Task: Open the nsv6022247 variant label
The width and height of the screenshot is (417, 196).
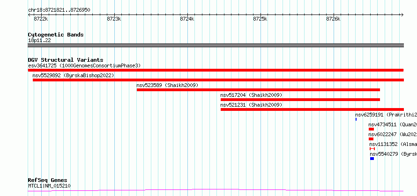Action: click(x=393, y=134)
